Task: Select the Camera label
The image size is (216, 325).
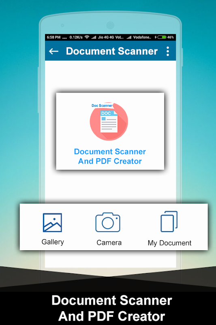Action: coord(109,243)
